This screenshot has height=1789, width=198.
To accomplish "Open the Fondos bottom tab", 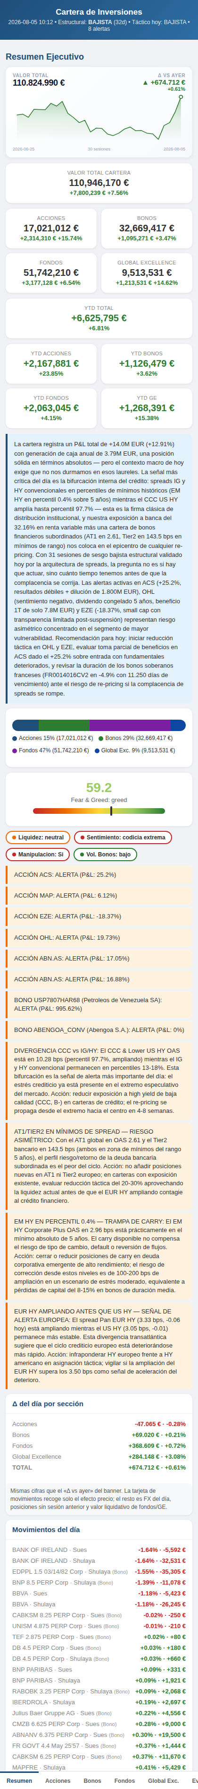I will (124, 1780).
